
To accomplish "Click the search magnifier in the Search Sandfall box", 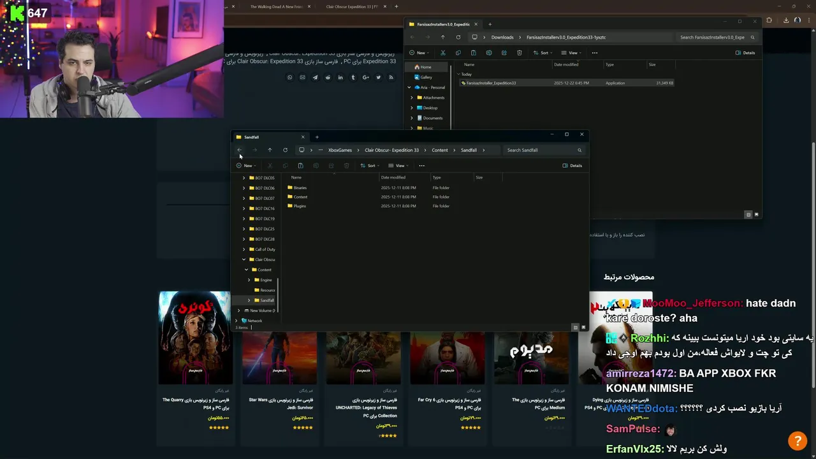I will click(579, 150).
